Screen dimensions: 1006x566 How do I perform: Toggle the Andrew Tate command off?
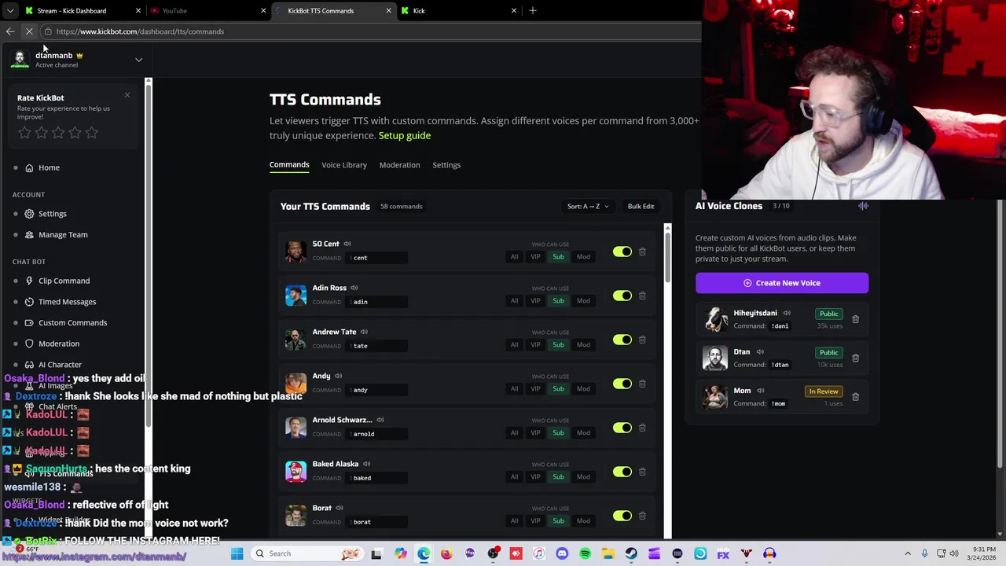[x=622, y=340]
